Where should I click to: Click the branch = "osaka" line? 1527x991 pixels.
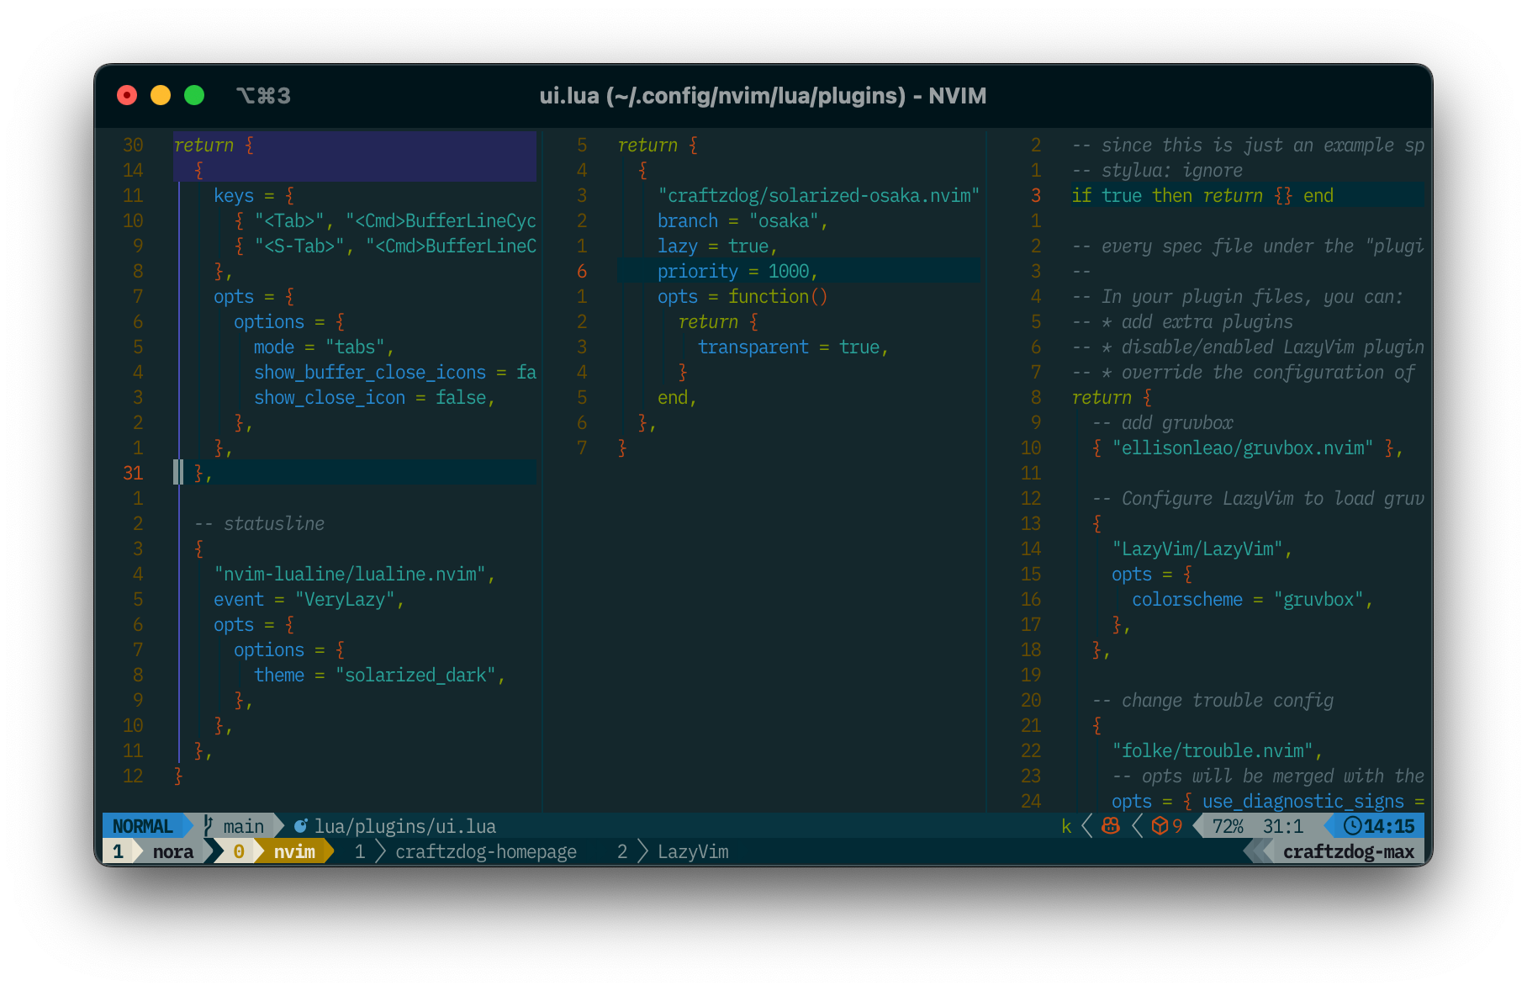tap(742, 220)
